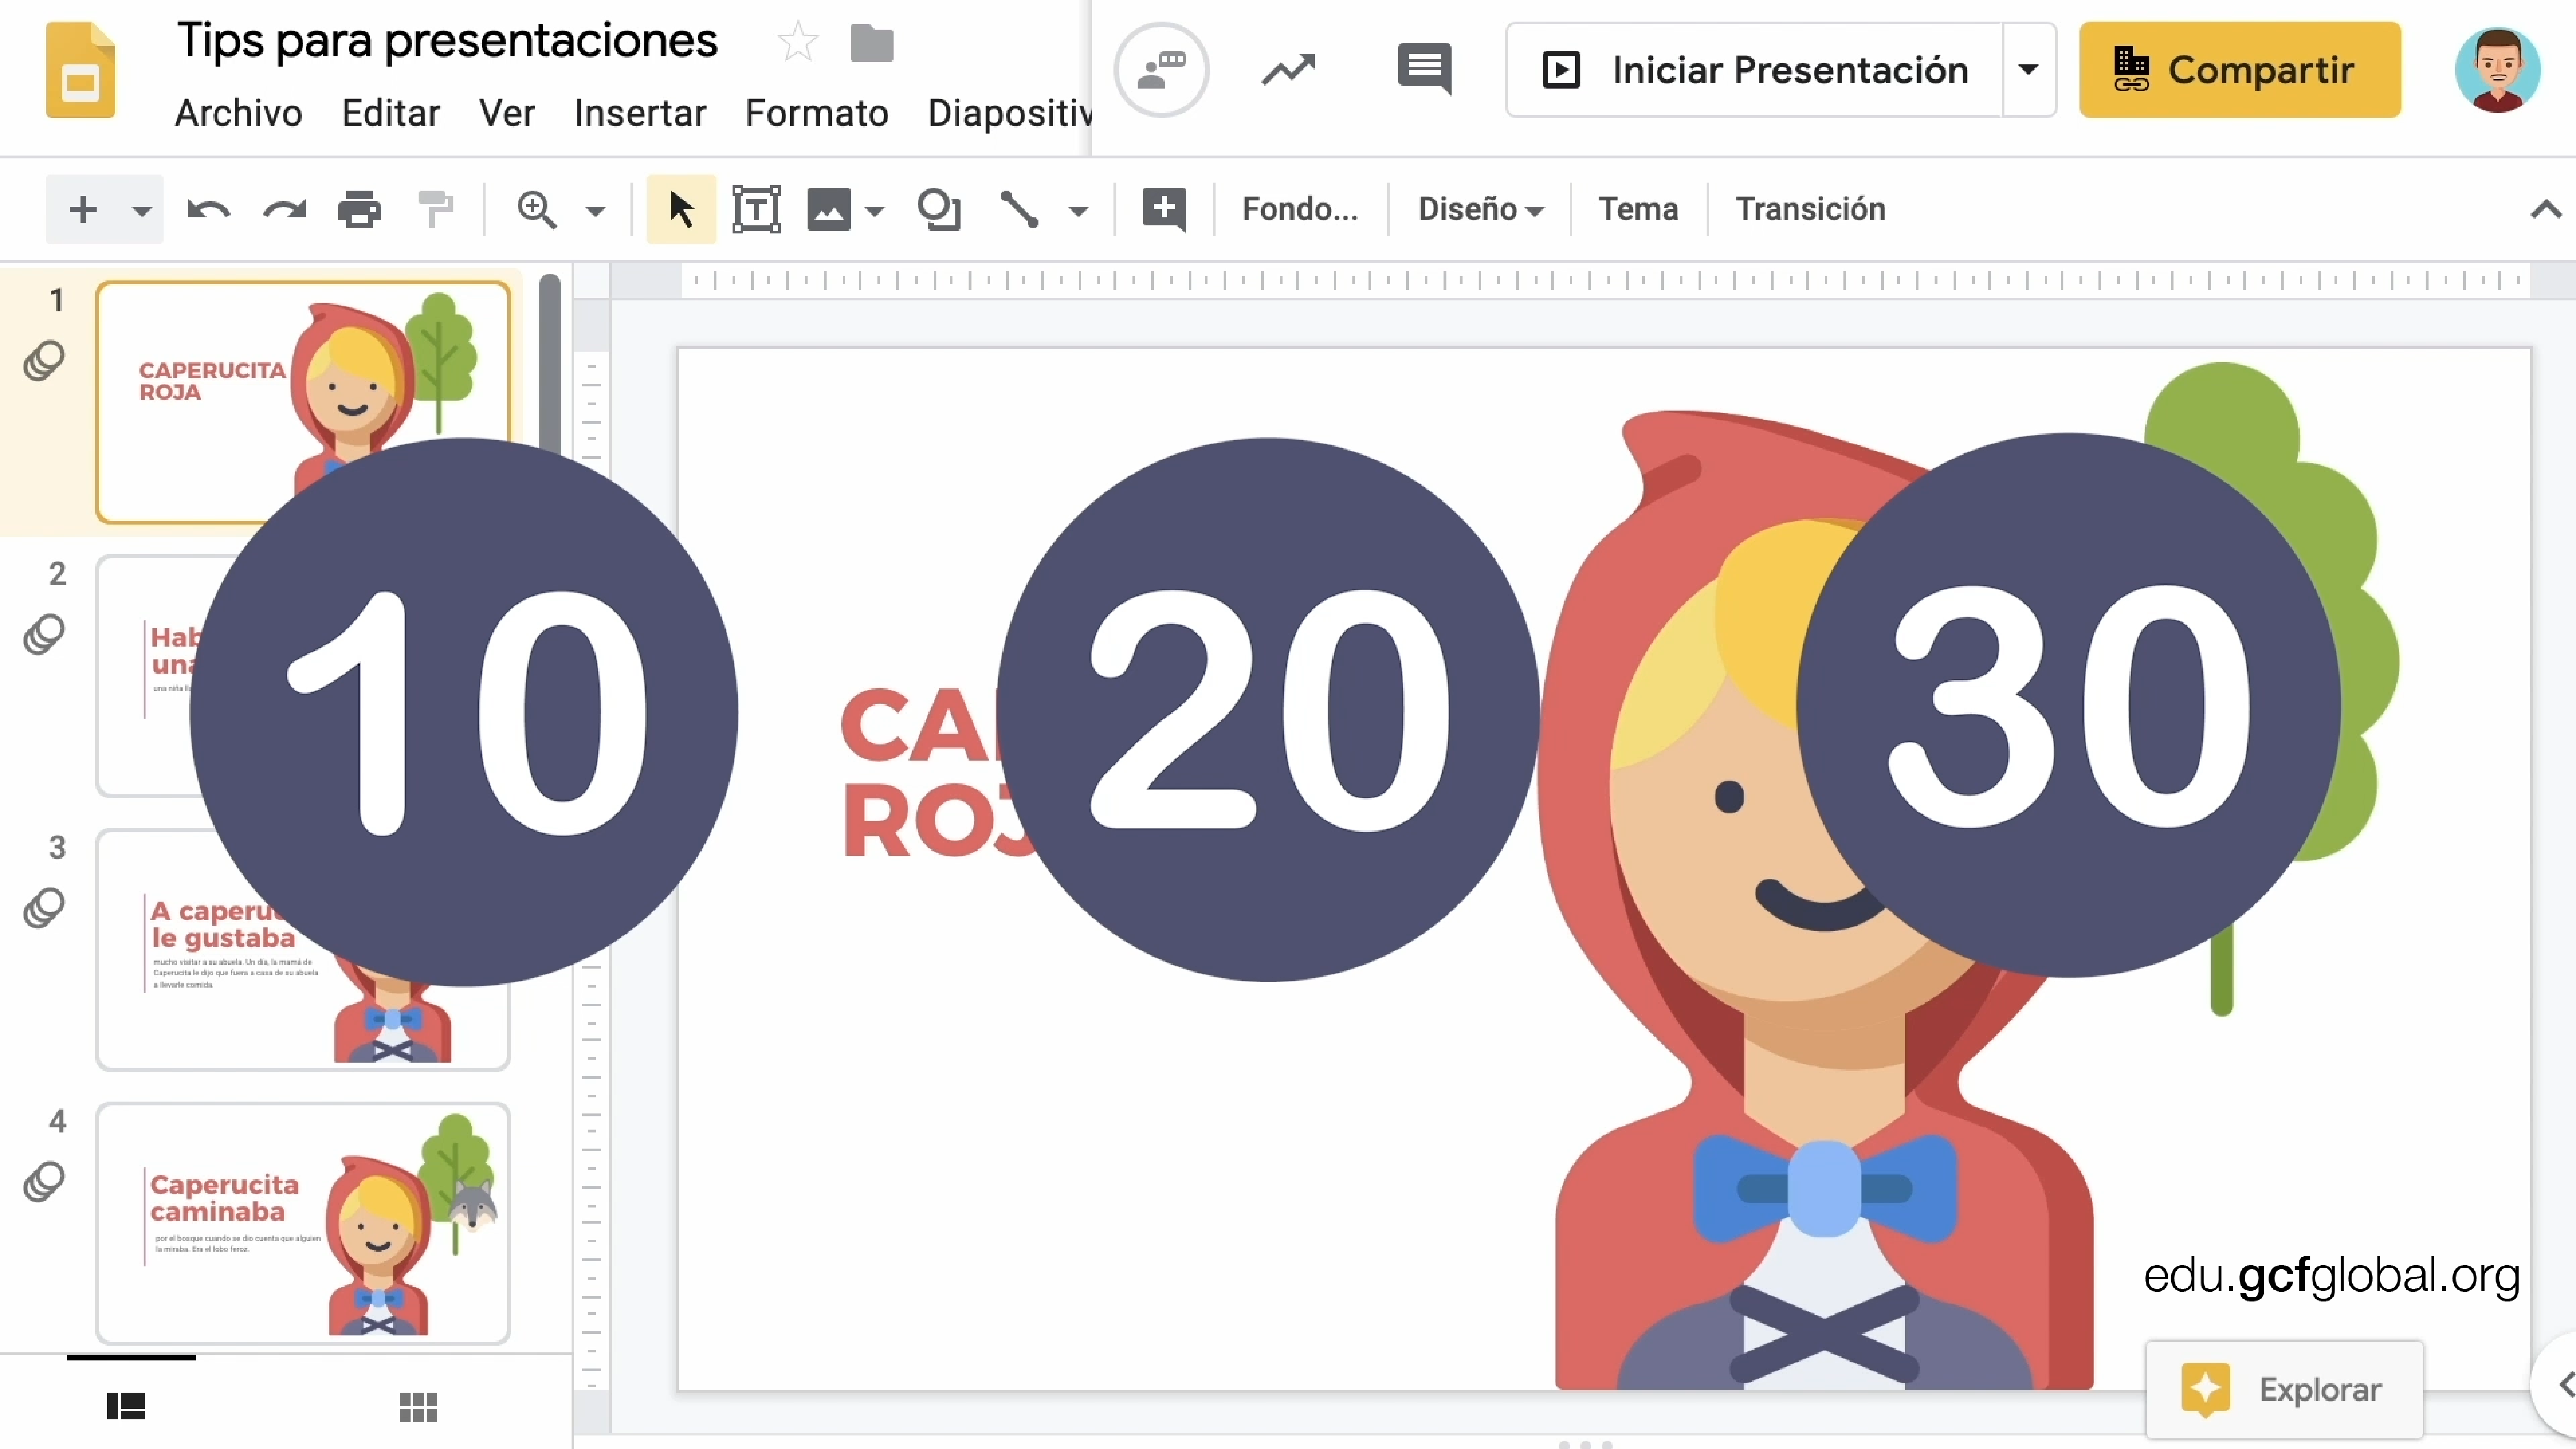Click the transition icon beside slide 1

(x=44, y=361)
